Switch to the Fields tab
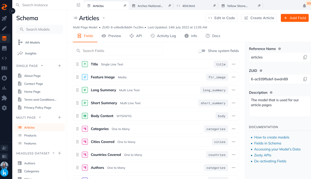The height and width of the screenshot is (179, 311). [85, 36]
